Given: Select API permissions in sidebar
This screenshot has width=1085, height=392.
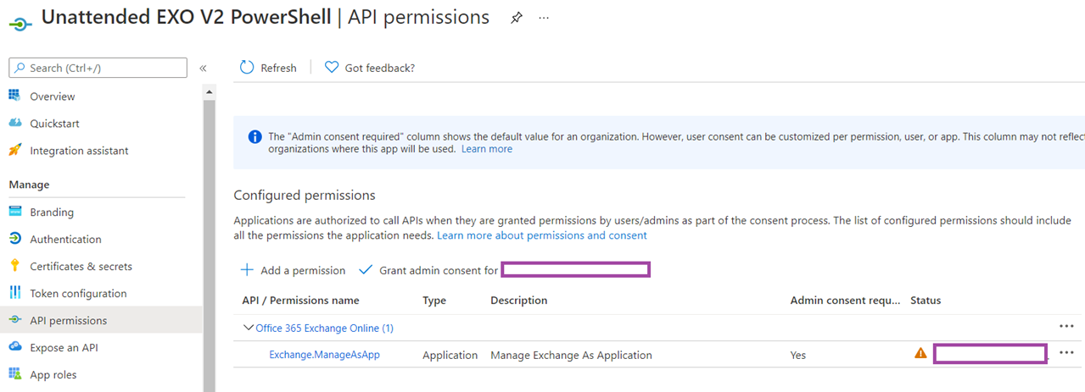Looking at the screenshot, I should point(102,321).
